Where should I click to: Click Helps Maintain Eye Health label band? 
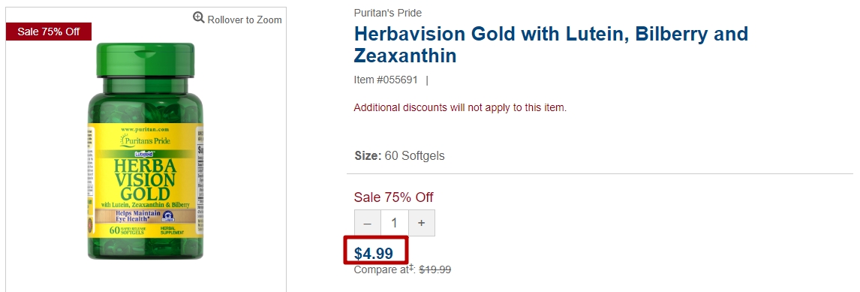coord(146,215)
